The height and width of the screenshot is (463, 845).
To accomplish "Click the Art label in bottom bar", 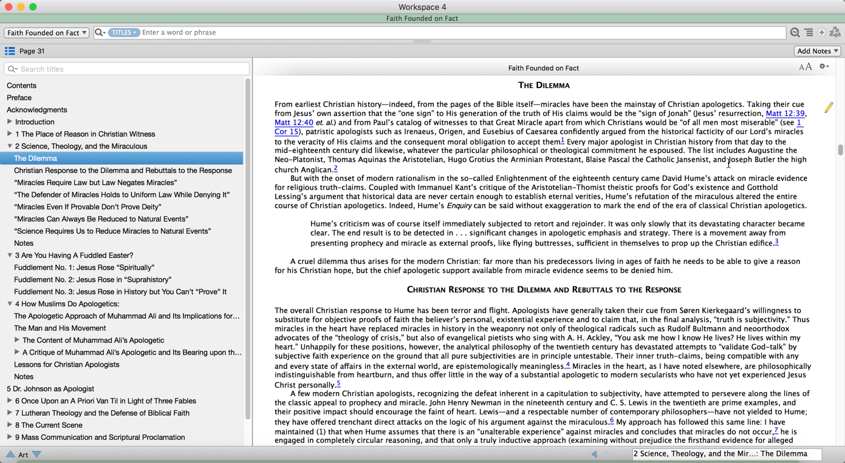I will 23,455.
